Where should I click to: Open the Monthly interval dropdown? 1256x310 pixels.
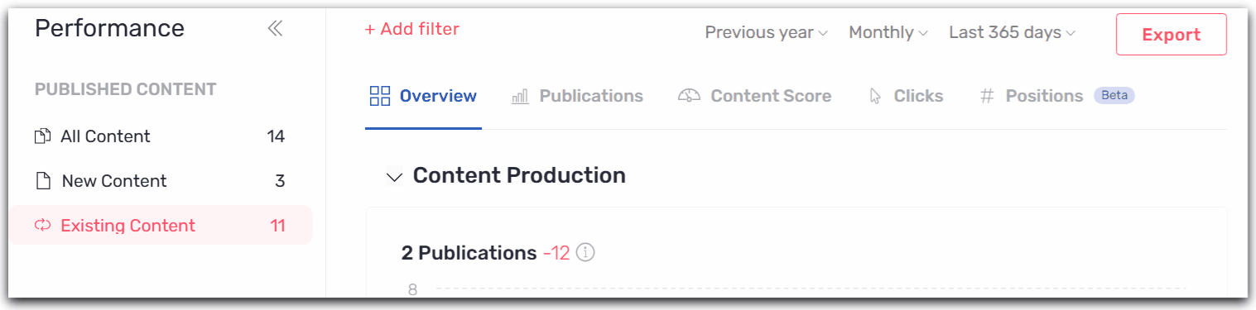tap(888, 33)
